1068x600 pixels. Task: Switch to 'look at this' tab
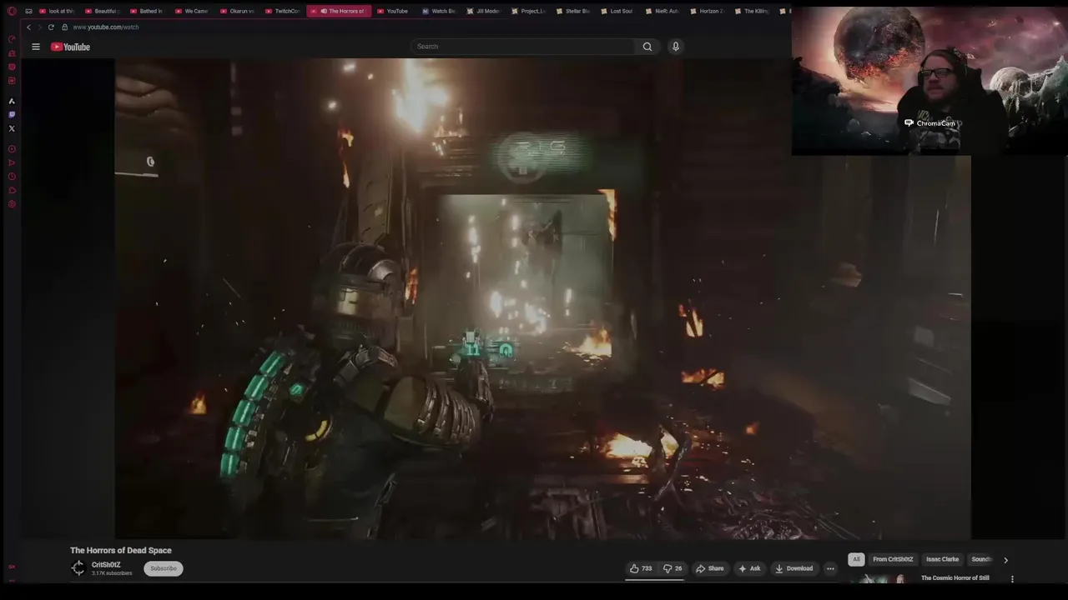(58, 11)
